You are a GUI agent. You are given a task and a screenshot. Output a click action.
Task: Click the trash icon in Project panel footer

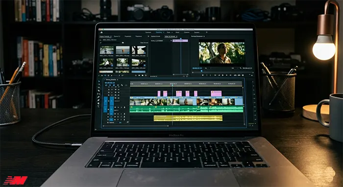146,75
